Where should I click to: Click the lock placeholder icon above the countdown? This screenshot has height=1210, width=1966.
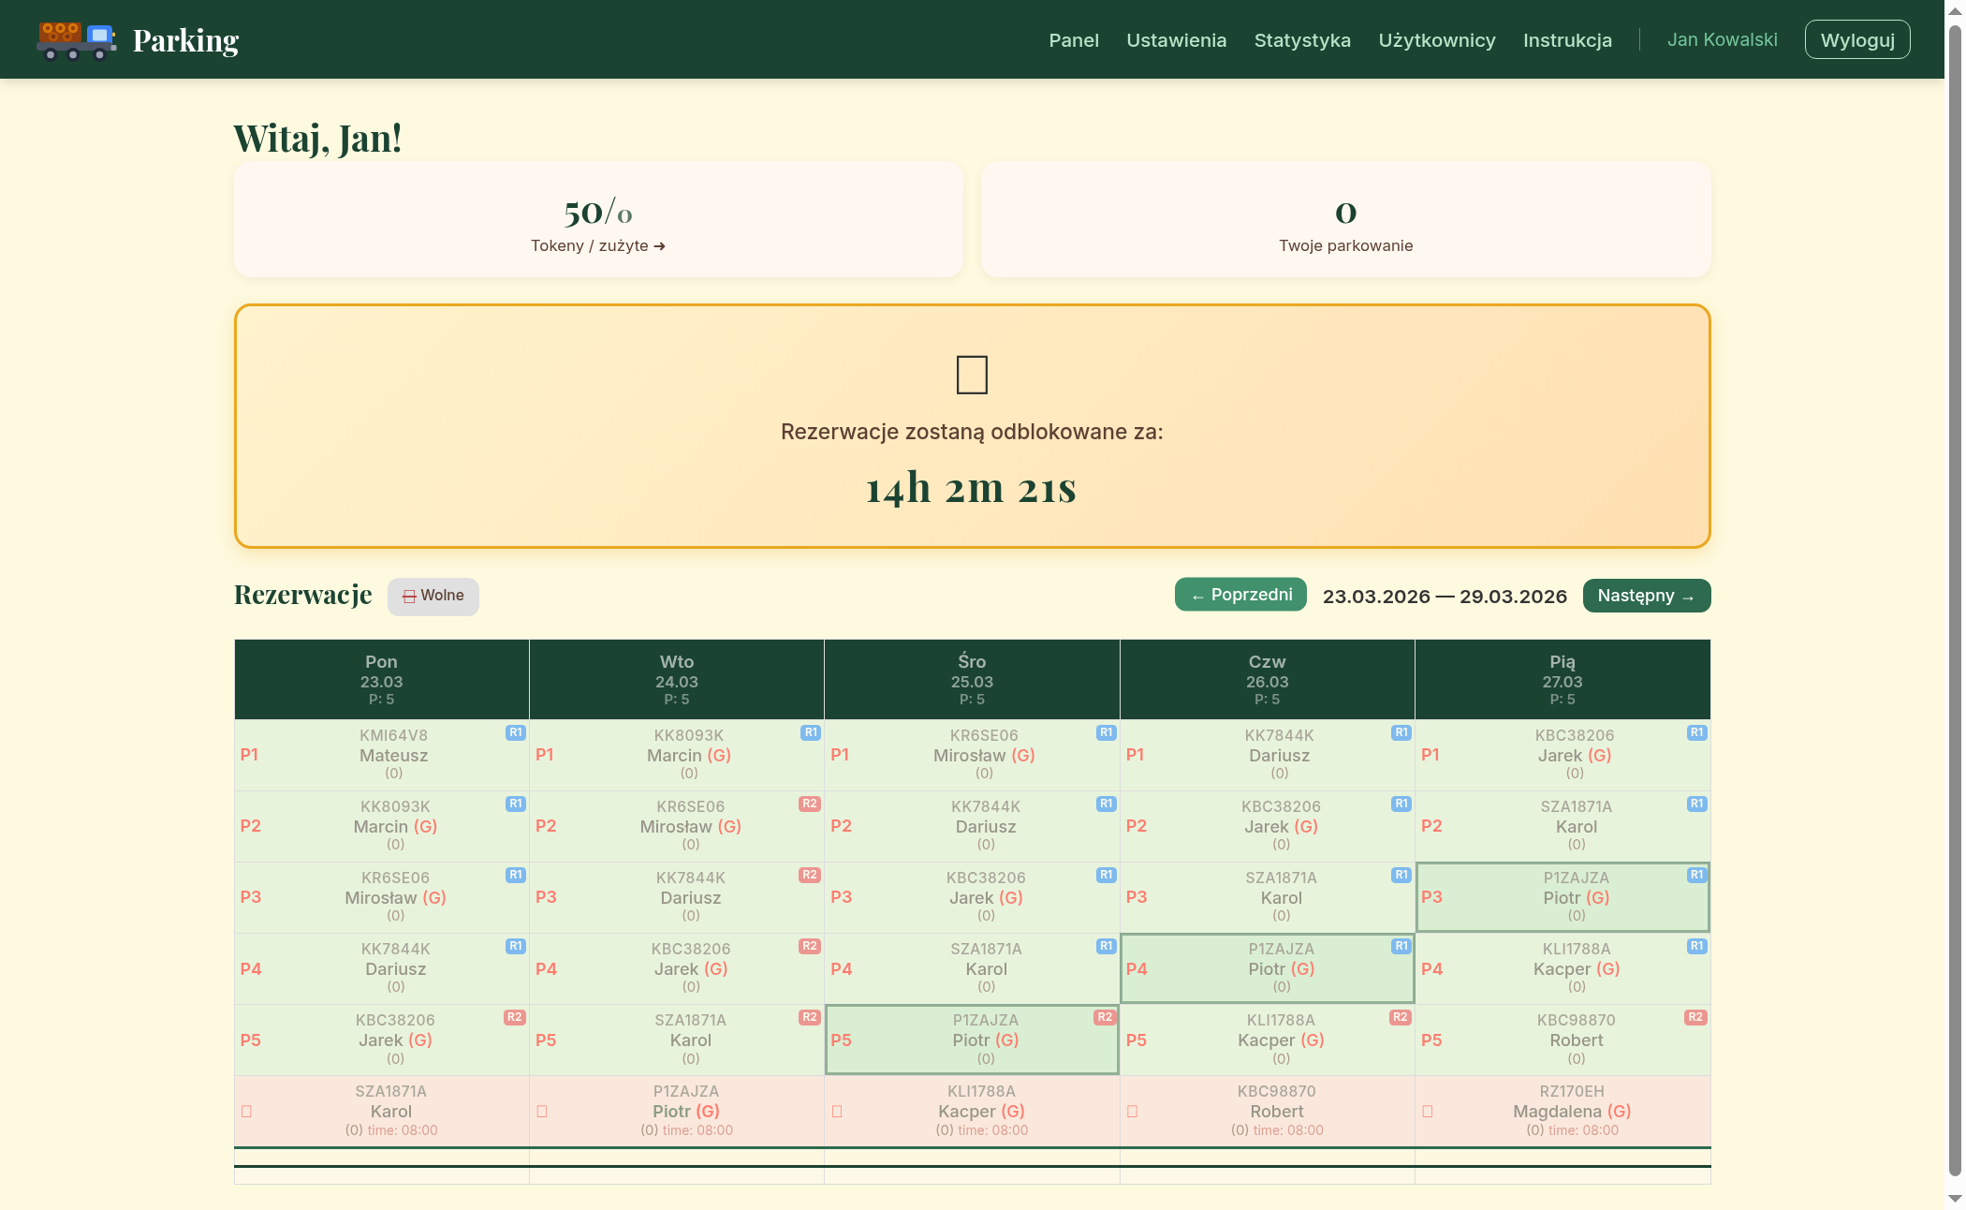pyautogui.click(x=972, y=375)
